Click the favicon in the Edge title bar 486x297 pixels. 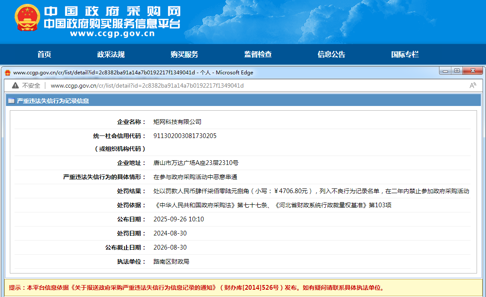7,73
